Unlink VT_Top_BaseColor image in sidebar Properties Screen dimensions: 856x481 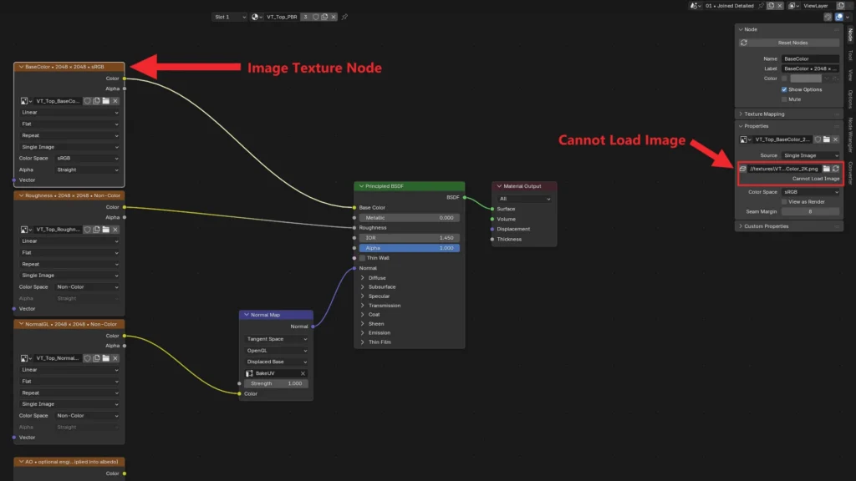coord(835,139)
